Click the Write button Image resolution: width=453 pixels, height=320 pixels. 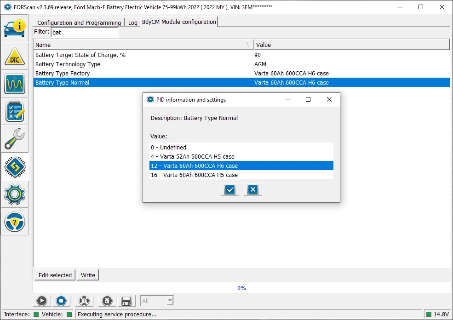(x=88, y=275)
